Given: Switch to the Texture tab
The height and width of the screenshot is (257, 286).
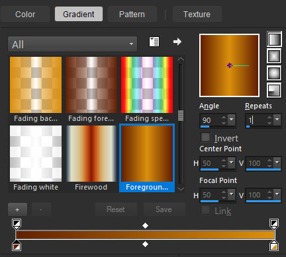Looking at the screenshot, I should [x=197, y=14].
